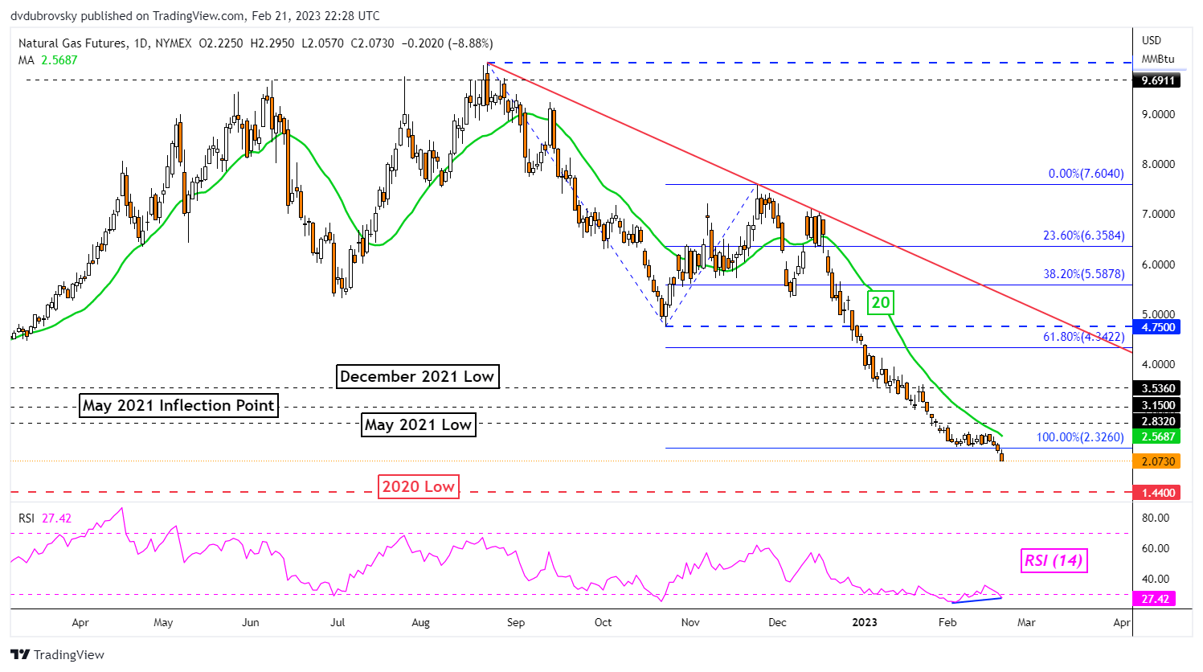Click the MA 2.5687 indicator legend
The height and width of the screenshot is (672, 1203).
(48, 59)
